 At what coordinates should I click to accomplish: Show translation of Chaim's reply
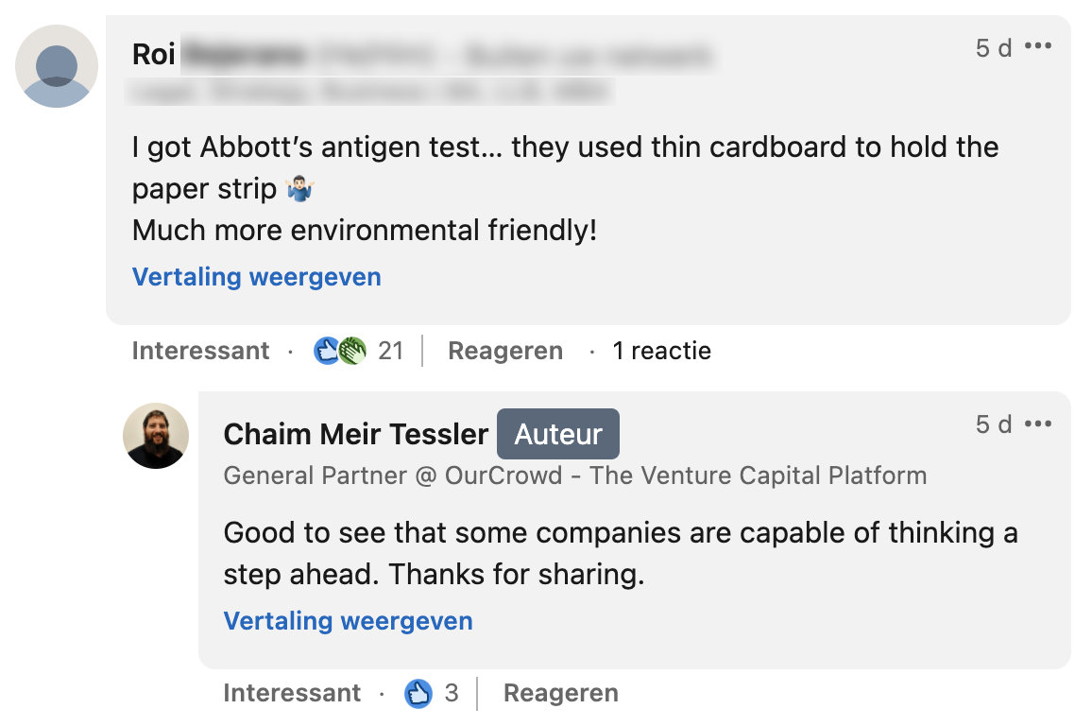pos(349,621)
